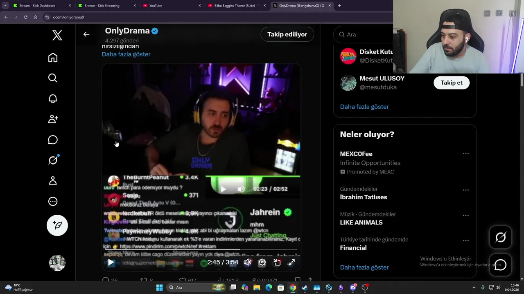Open the video settings gear
The width and height of the screenshot is (524, 294).
point(262,263)
